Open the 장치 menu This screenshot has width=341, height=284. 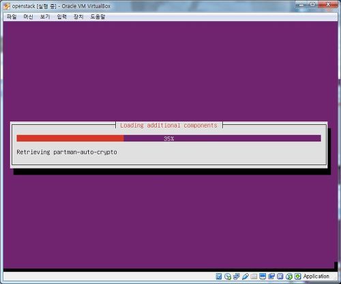pyautogui.click(x=78, y=16)
